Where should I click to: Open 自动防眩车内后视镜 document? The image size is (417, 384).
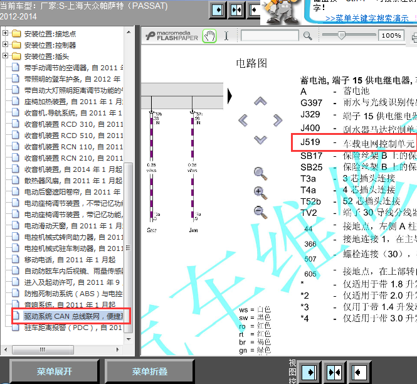[x=73, y=271]
